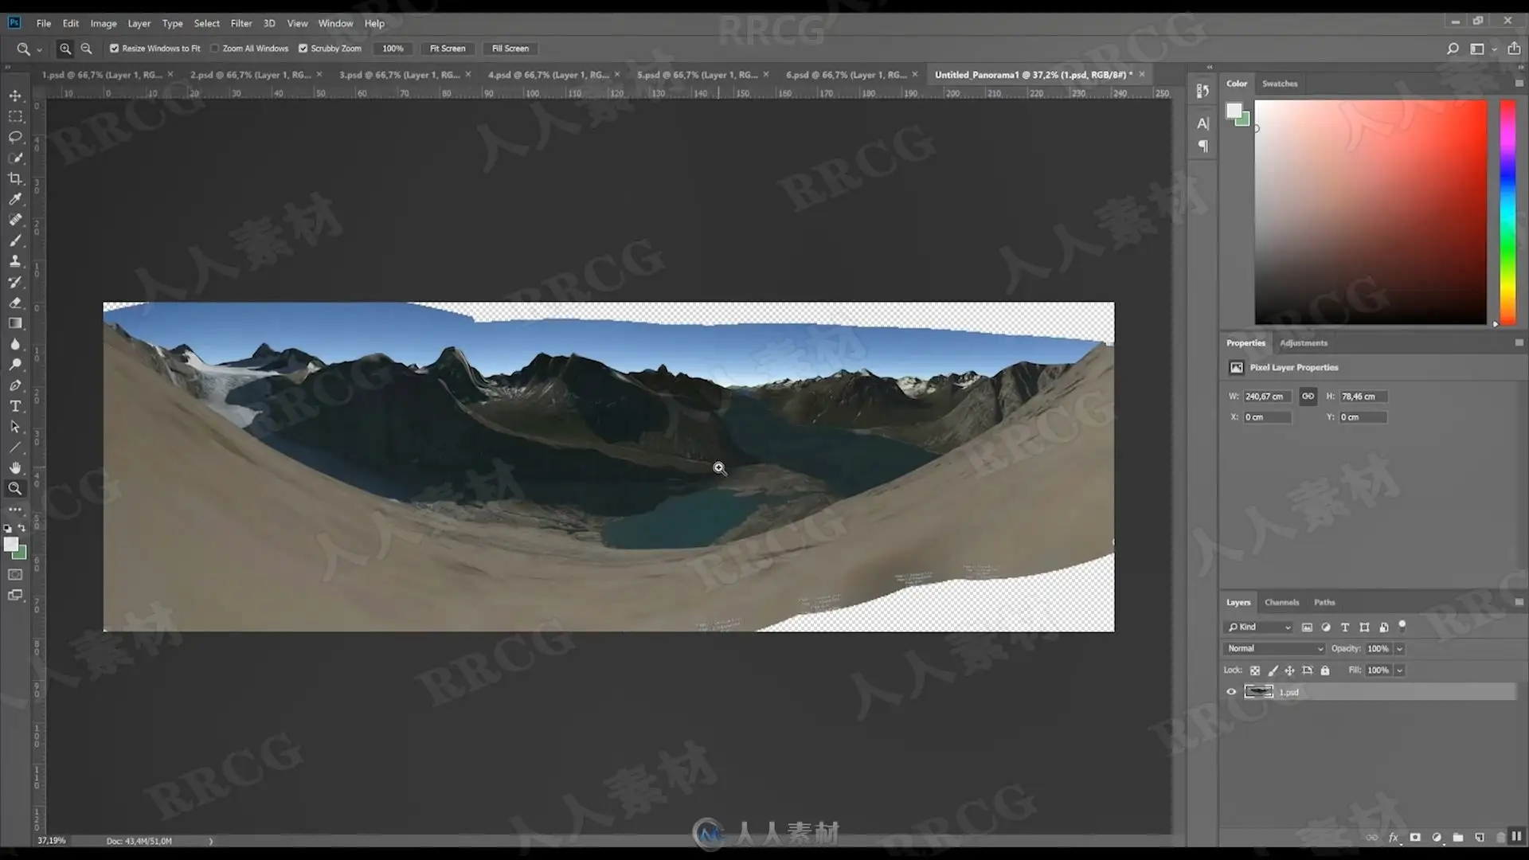1529x860 pixels.
Task: Select the Clone Stamp tool
Action: point(15,261)
